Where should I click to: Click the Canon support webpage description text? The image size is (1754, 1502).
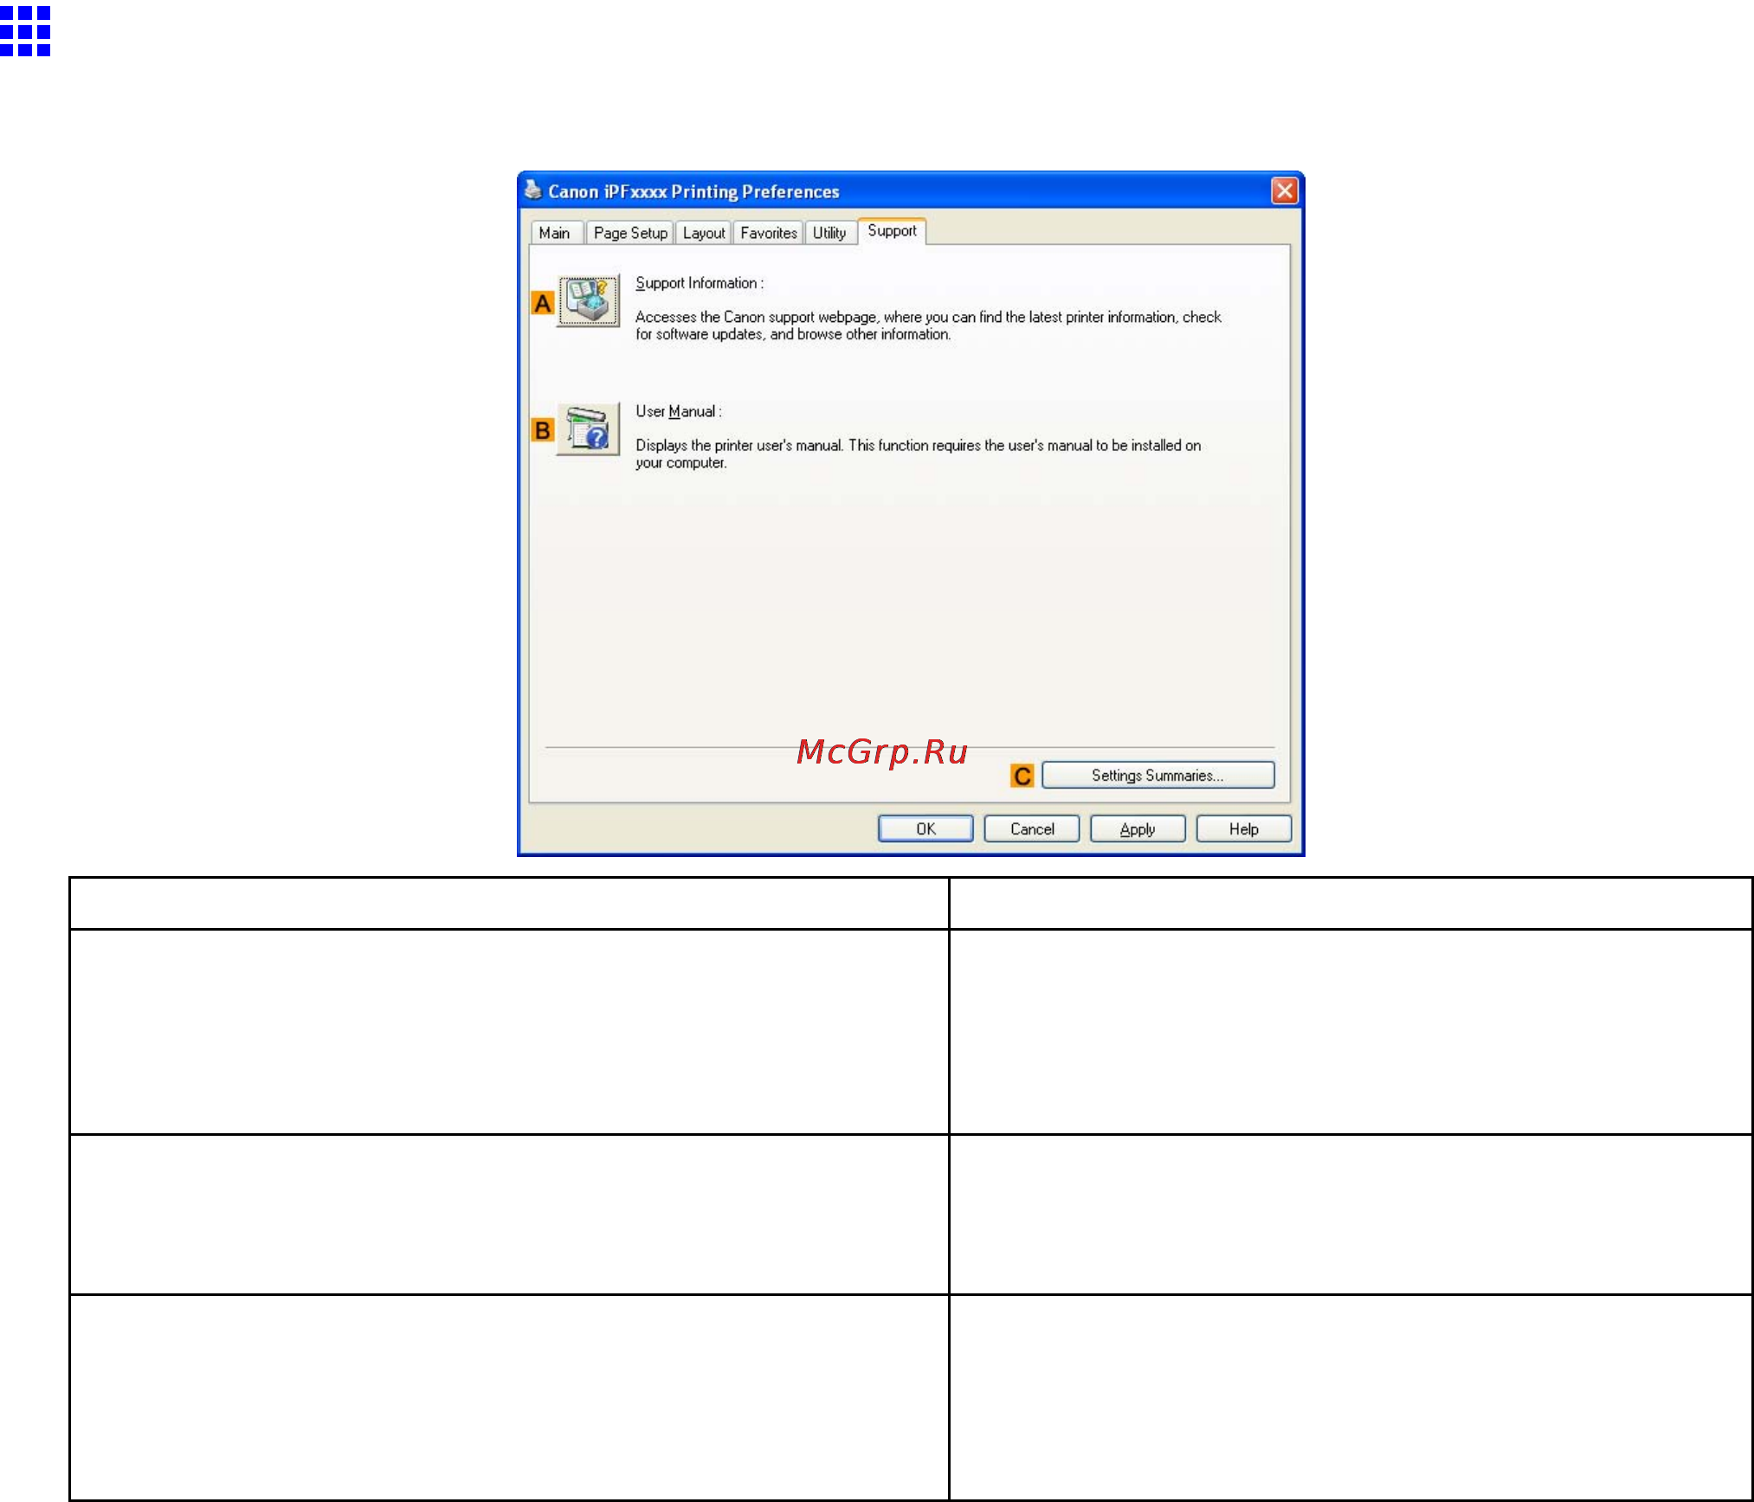coord(928,326)
